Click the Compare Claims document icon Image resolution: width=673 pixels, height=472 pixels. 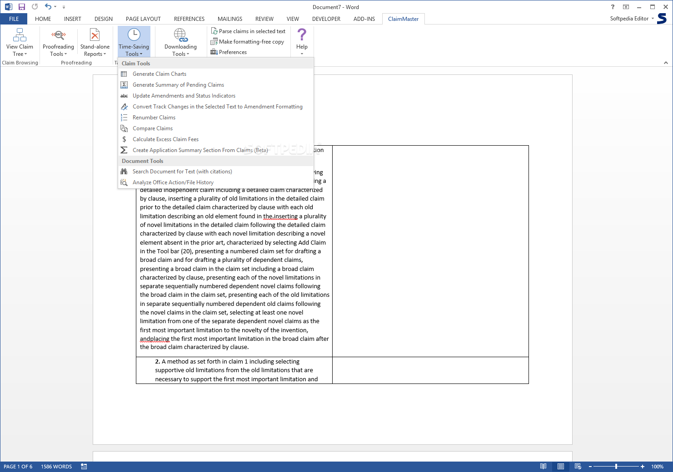[124, 128]
